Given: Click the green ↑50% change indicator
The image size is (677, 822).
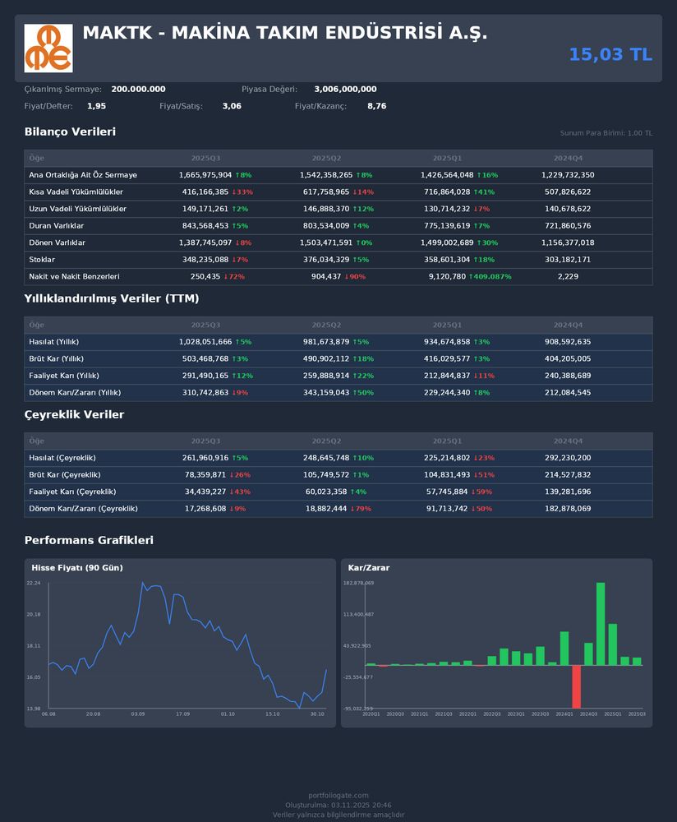Looking at the screenshot, I should (362, 393).
